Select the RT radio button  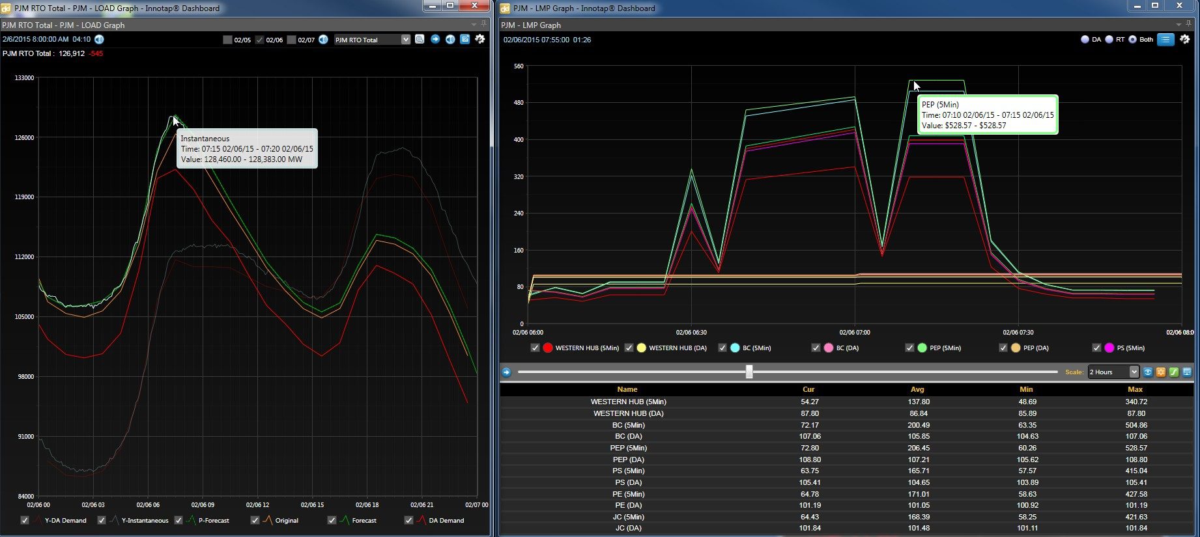pyautogui.click(x=1109, y=40)
